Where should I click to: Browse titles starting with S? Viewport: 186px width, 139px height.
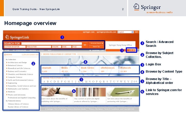point(107,82)
